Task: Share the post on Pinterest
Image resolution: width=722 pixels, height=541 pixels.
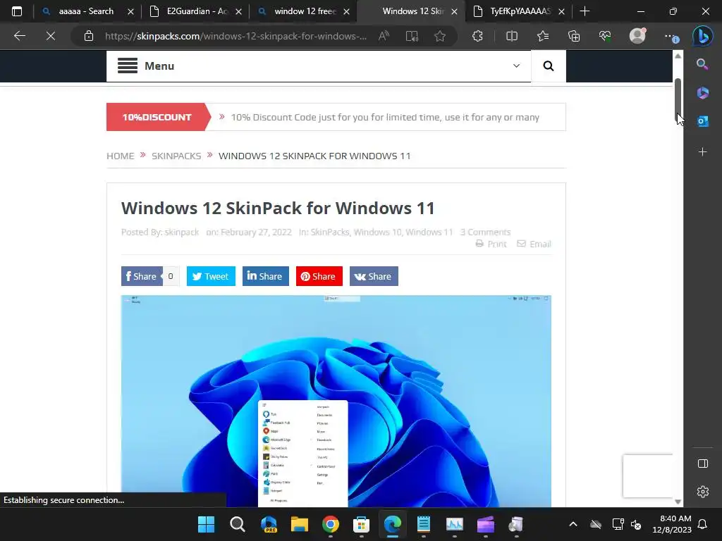Action: coord(319,276)
